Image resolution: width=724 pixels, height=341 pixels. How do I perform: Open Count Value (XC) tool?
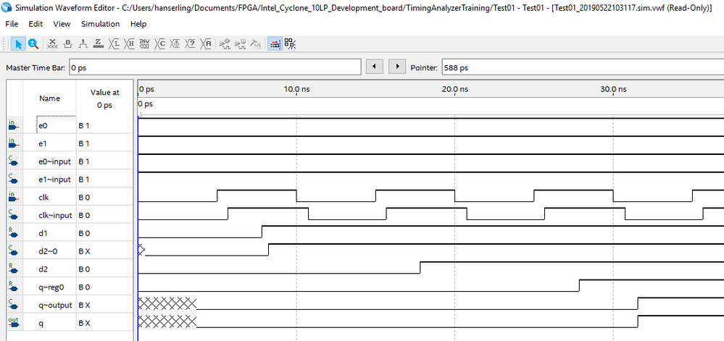pyautogui.click(x=159, y=44)
